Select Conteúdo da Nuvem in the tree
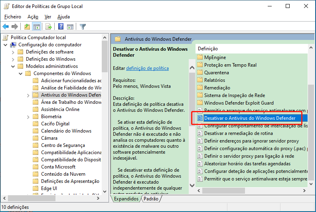The width and height of the screenshot is (316, 212). point(63,174)
